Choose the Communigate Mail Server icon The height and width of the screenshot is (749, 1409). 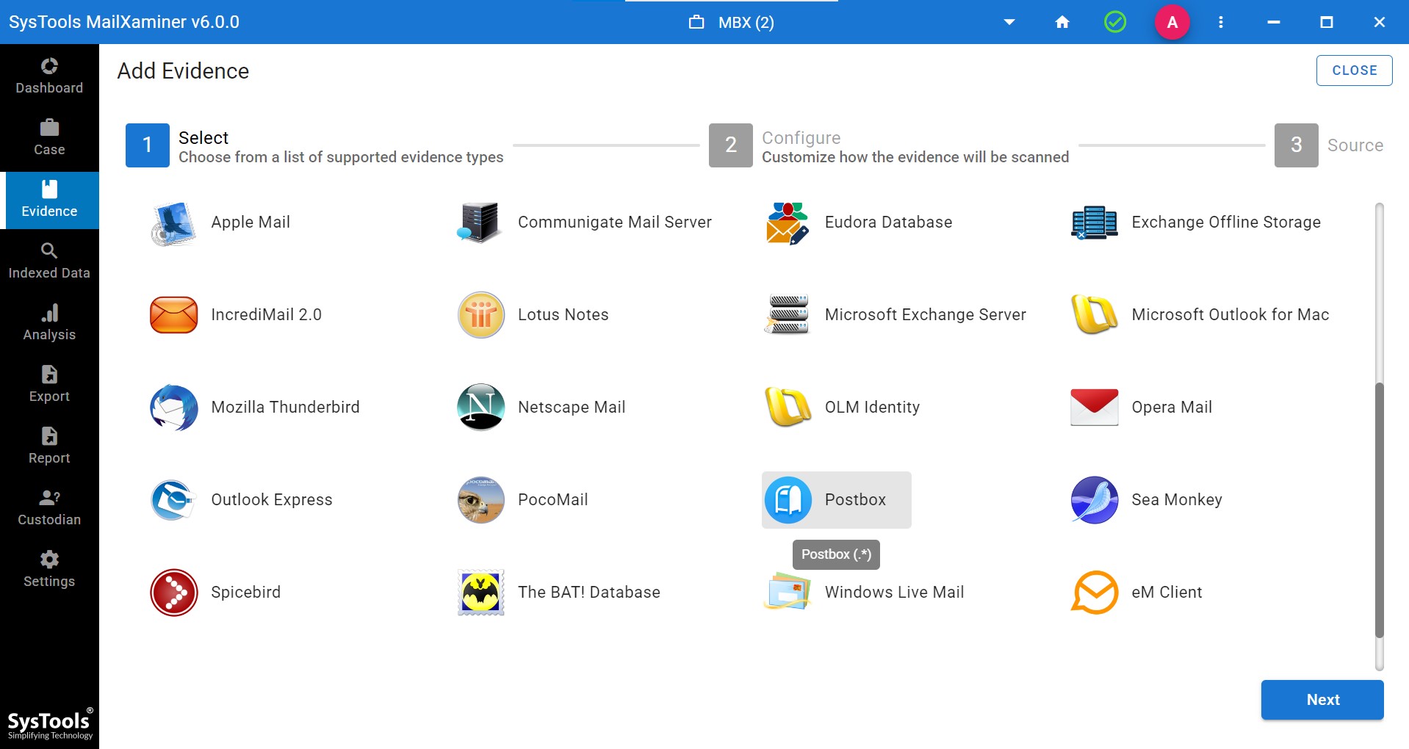(x=480, y=222)
